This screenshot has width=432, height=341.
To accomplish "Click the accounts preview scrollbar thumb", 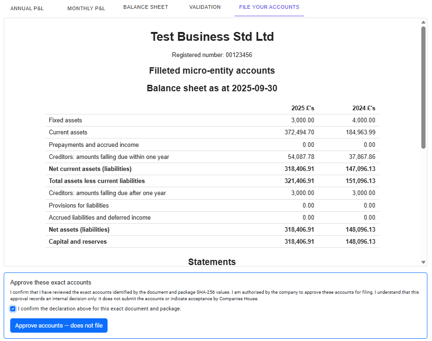I will click(424, 88).
